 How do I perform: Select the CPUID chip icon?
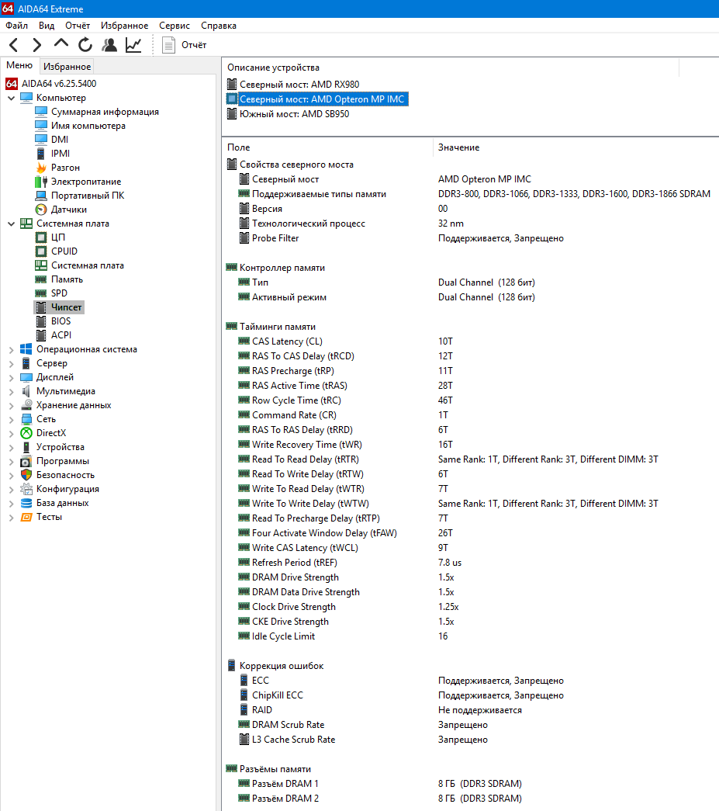tap(41, 251)
